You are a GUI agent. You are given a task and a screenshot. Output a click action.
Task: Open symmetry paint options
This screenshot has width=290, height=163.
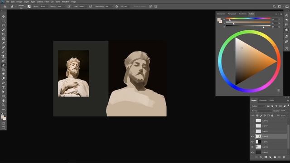pos(156,6)
